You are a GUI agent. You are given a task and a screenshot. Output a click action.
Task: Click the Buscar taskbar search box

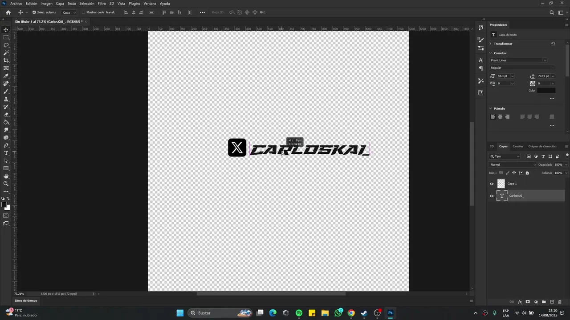coord(220,313)
